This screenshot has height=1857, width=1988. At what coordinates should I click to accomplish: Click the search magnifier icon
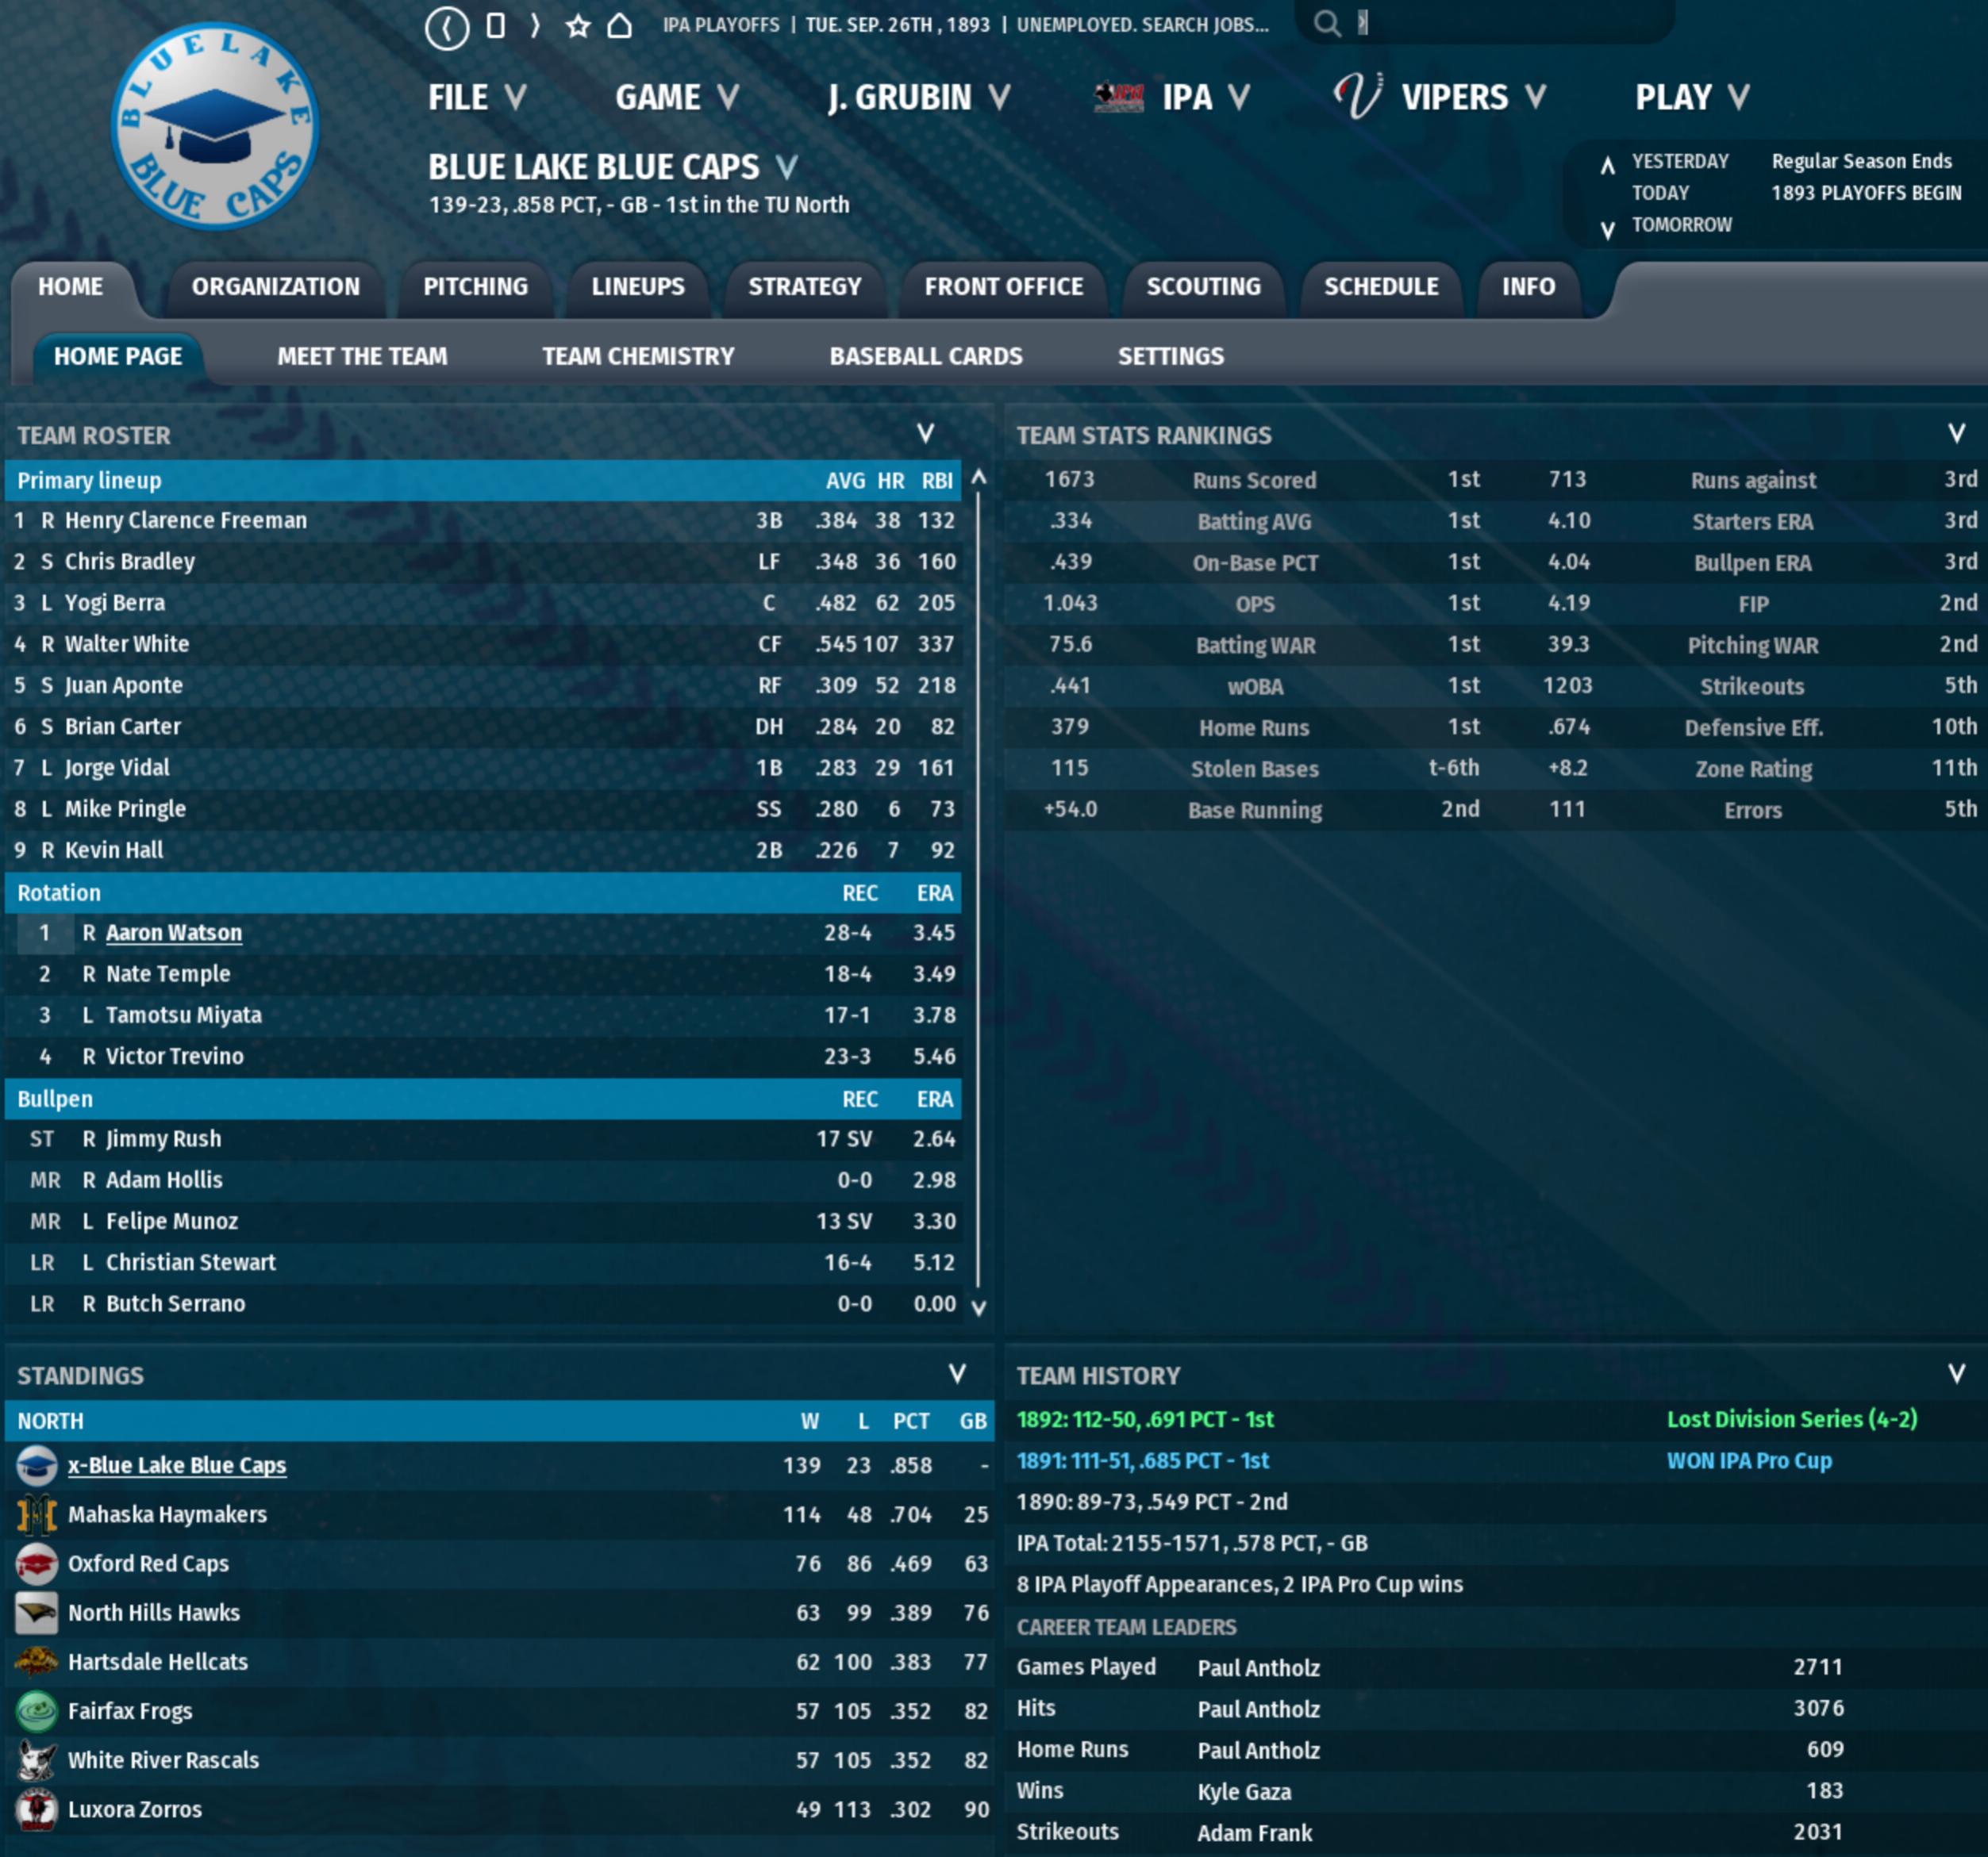[x=1326, y=24]
